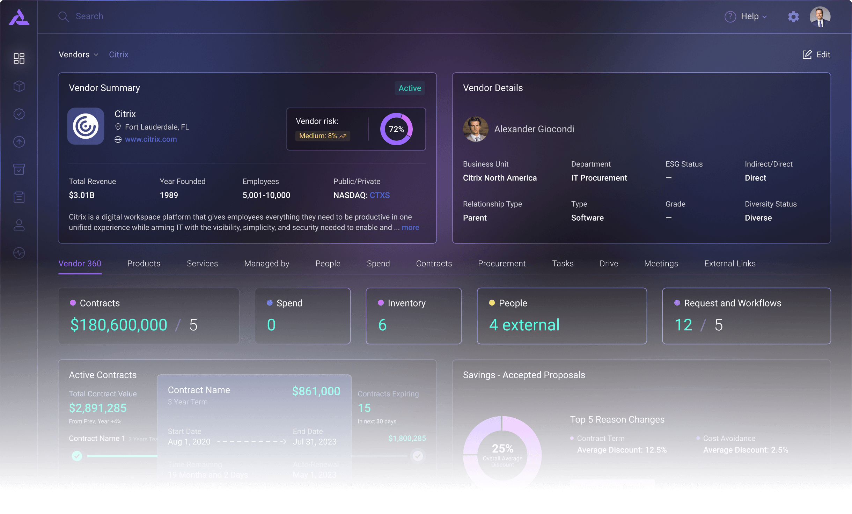The width and height of the screenshot is (852, 514).
Task: Open the Spend tab
Action: 378,264
